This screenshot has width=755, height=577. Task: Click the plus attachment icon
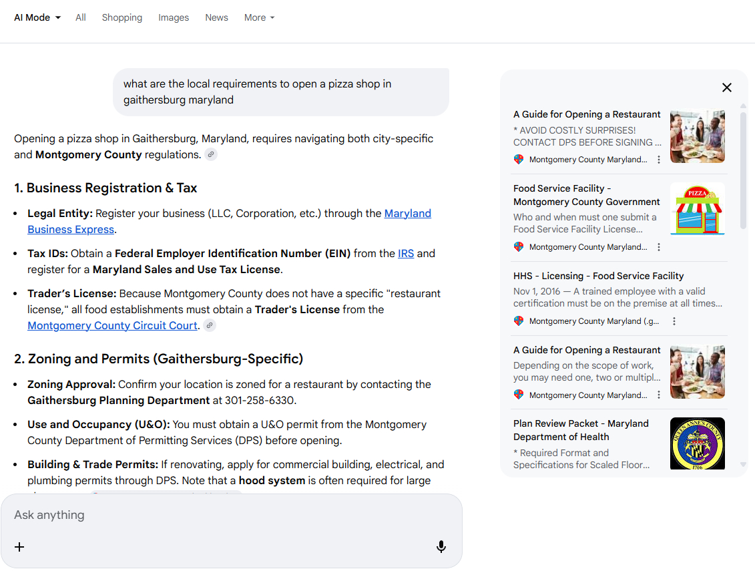tap(19, 547)
